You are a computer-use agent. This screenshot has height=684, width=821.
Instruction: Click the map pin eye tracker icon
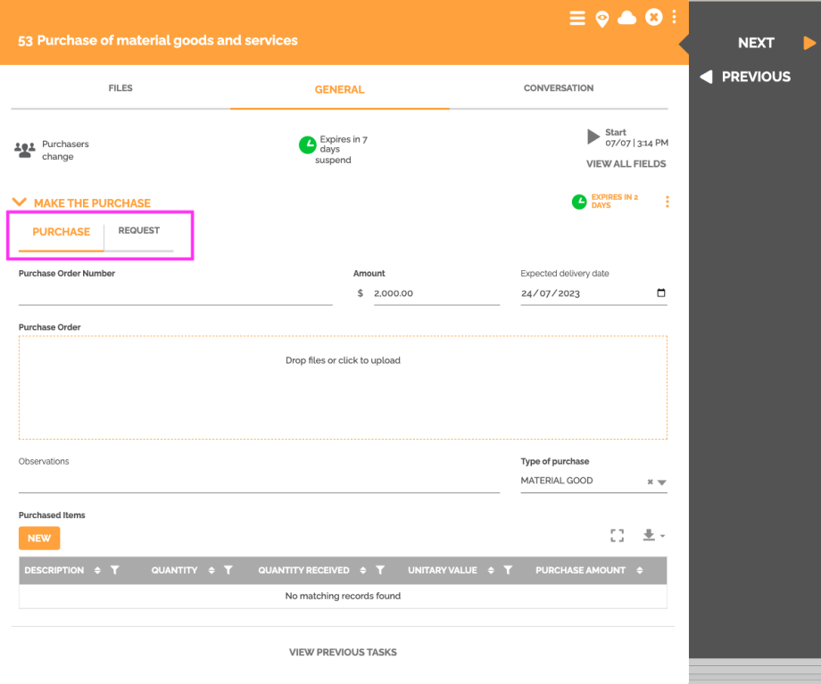(x=602, y=18)
